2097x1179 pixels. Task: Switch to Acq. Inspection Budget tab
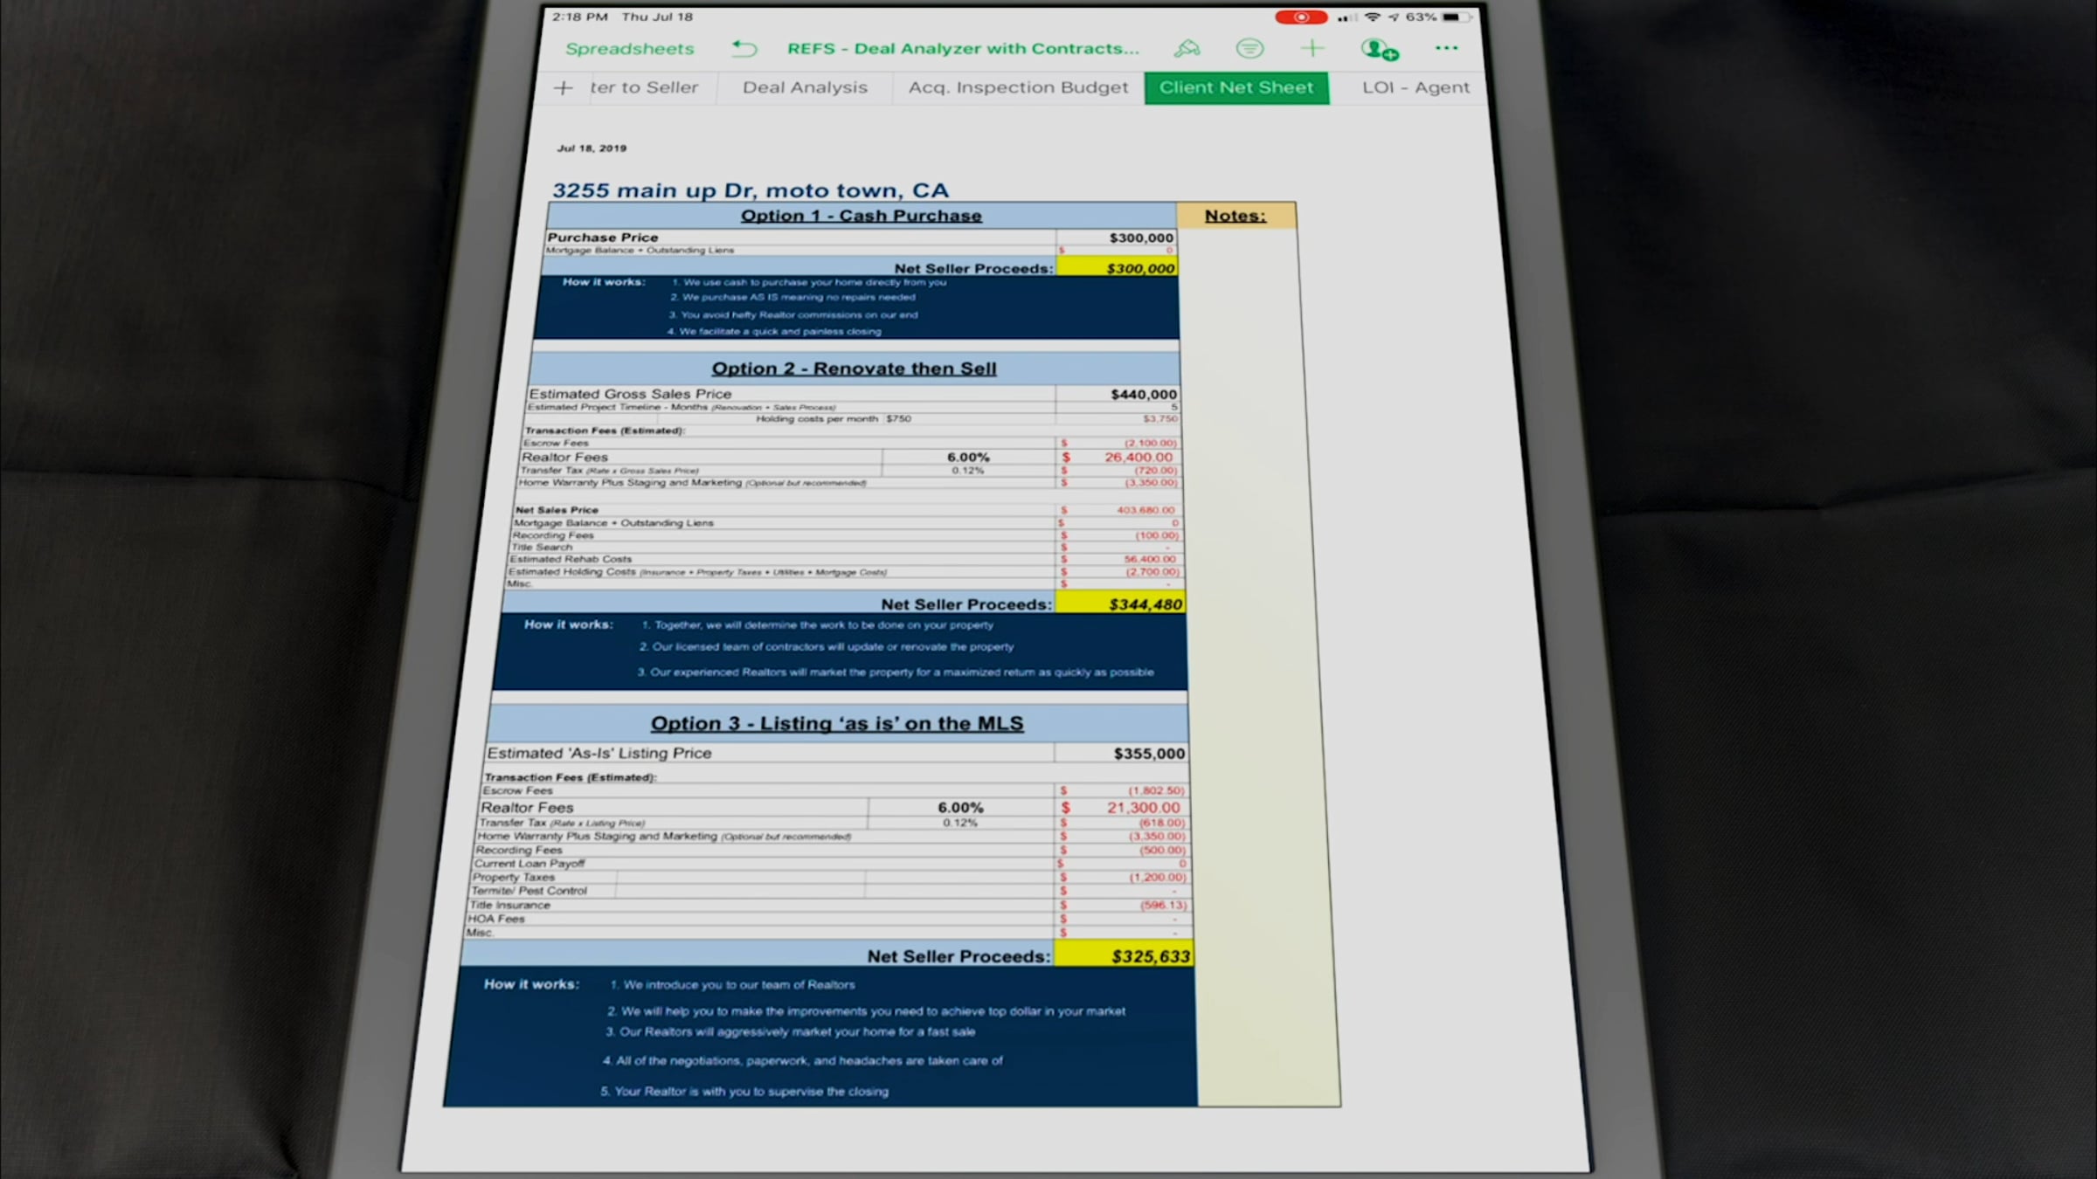(x=1018, y=87)
